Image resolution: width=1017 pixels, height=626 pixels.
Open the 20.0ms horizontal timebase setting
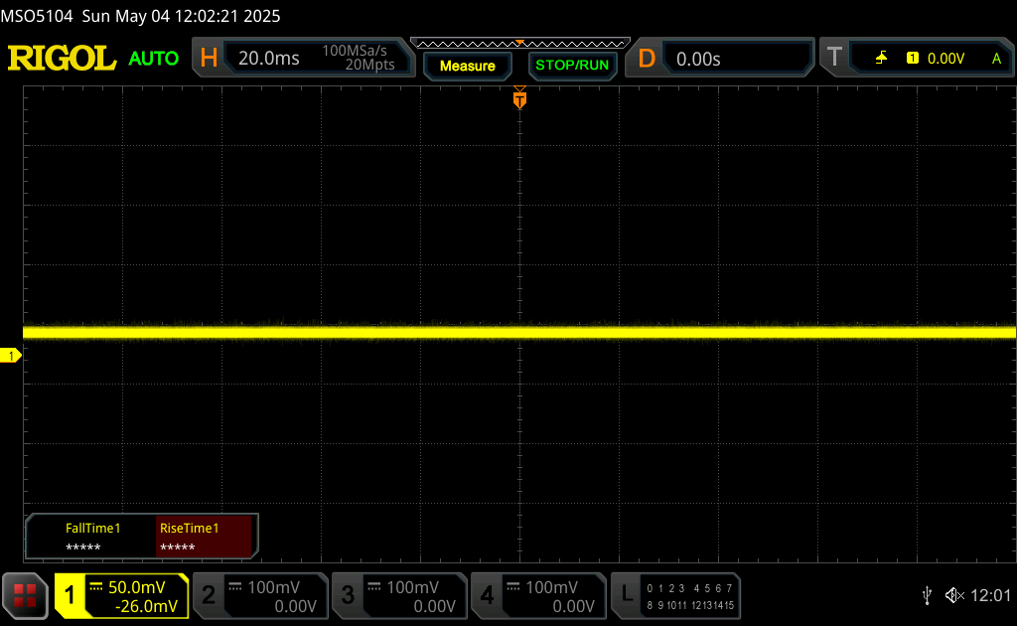point(269,59)
